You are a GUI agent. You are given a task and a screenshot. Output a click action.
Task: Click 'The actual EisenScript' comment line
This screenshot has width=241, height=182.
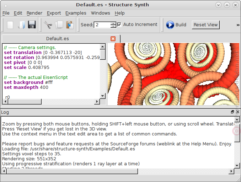coord(36,77)
